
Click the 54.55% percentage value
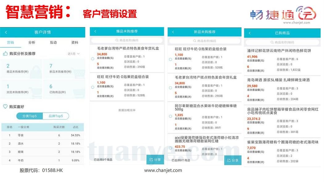pyautogui.click(x=75, y=135)
